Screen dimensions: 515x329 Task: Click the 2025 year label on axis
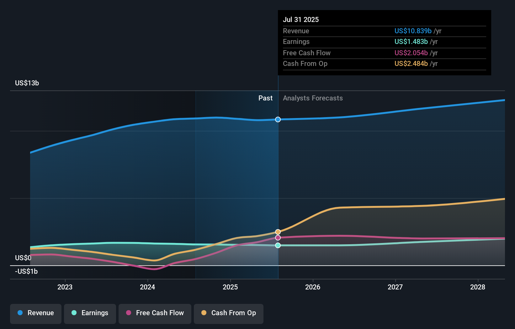click(231, 287)
